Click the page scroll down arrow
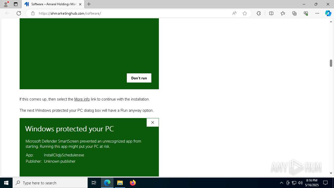 coord(331,173)
